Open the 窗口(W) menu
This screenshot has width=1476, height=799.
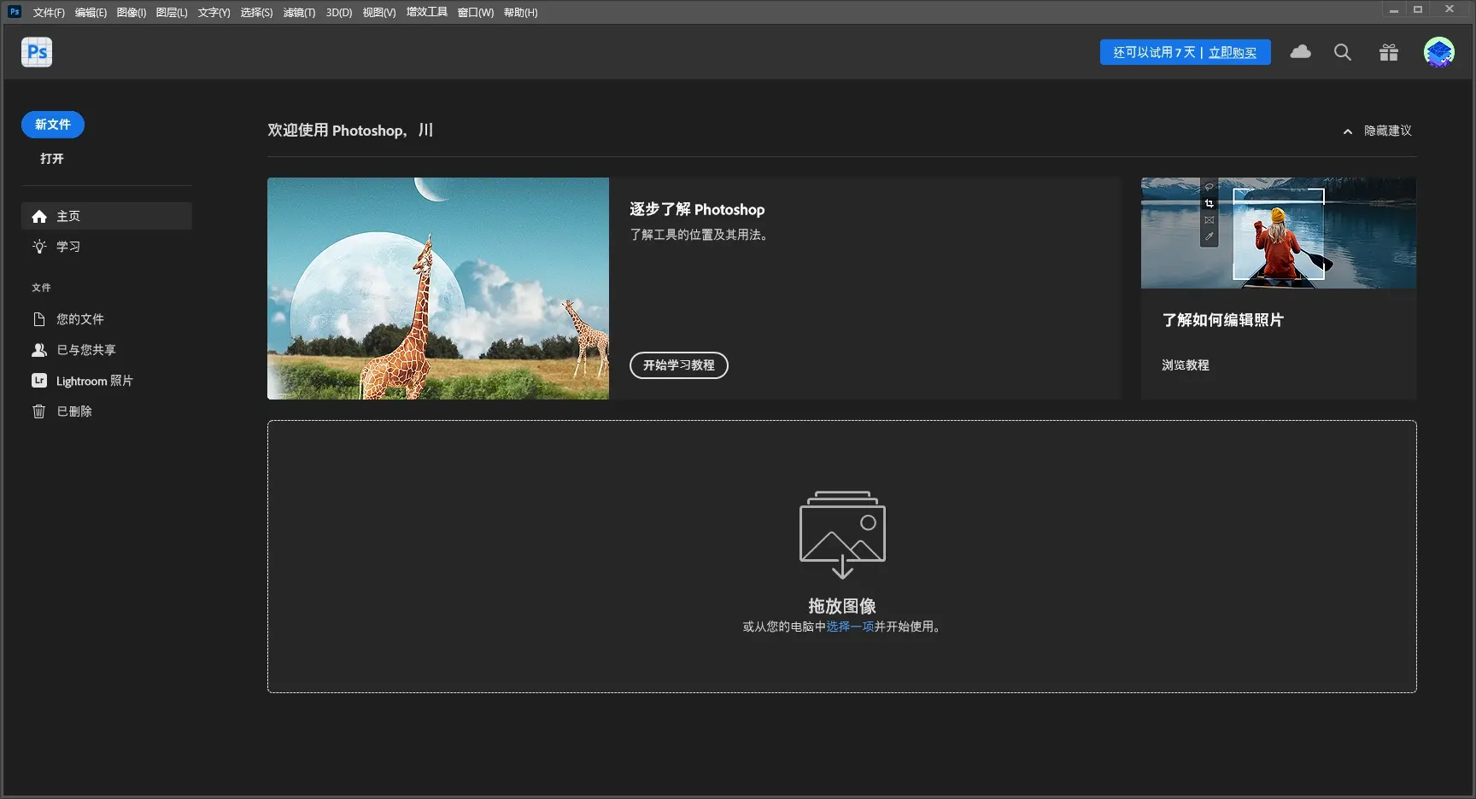coord(476,12)
